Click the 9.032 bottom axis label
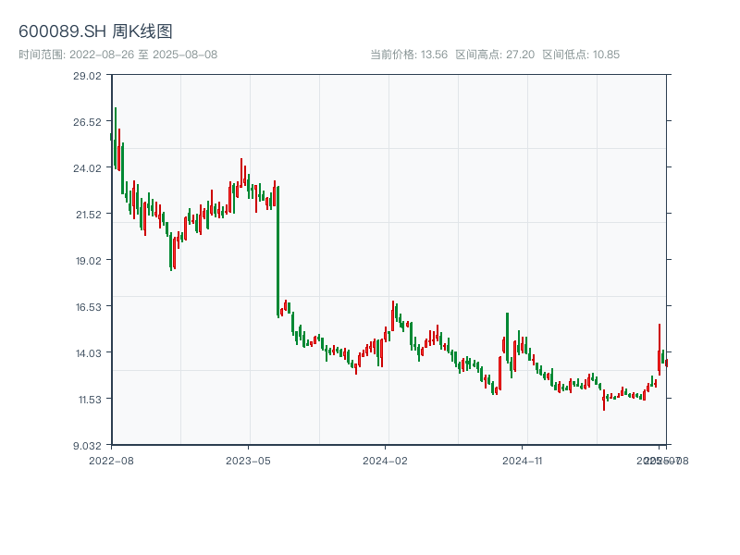740x555 pixels. [x=87, y=445]
